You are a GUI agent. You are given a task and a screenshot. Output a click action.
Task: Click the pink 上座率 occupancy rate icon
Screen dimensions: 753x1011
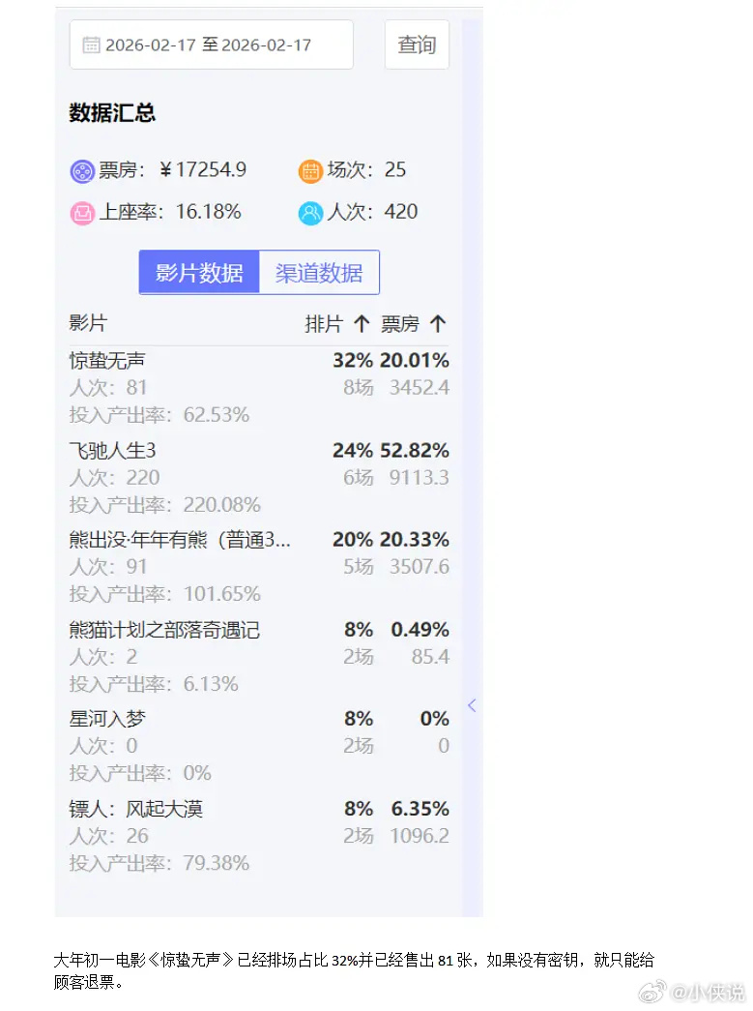81,212
